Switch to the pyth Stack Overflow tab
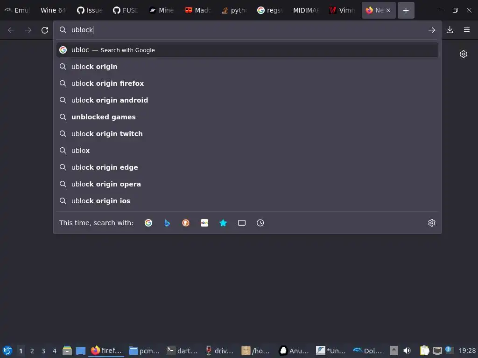The image size is (478, 358). (233, 10)
